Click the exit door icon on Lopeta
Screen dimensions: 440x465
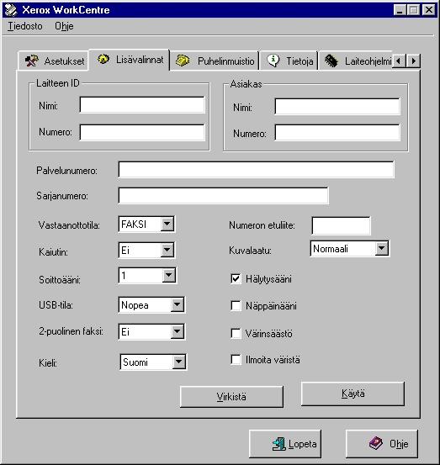click(x=279, y=444)
